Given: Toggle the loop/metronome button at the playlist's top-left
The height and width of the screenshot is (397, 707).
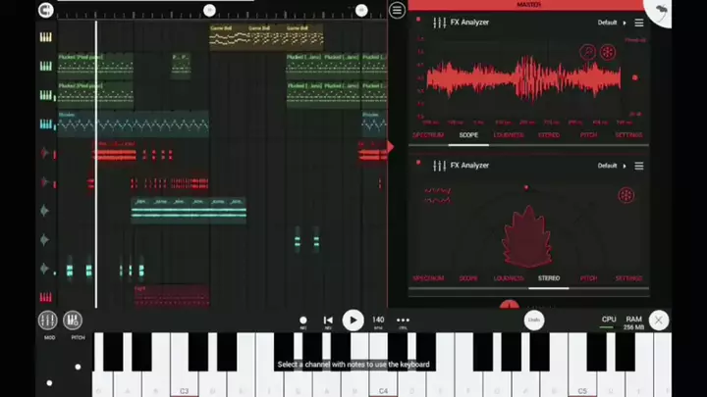Looking at the screenshot, I should point(45,10).
